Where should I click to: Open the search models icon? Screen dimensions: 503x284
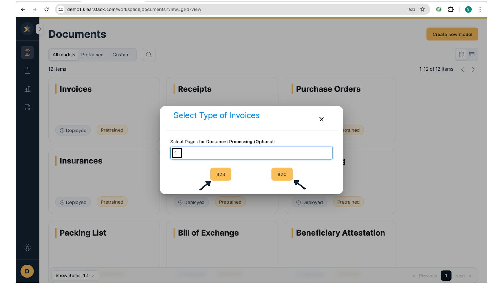[x=149, y=55]
